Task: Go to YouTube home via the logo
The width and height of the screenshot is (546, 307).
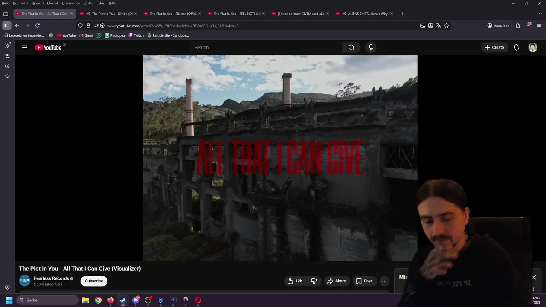Action: pos(48,47)
